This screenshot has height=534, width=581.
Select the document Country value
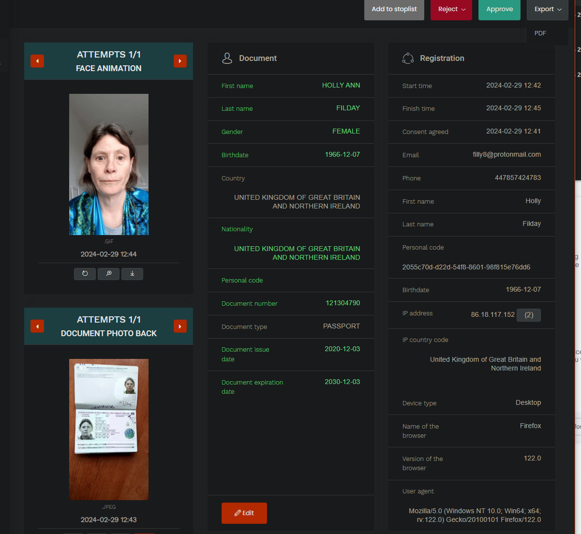[x=297, y=202]
